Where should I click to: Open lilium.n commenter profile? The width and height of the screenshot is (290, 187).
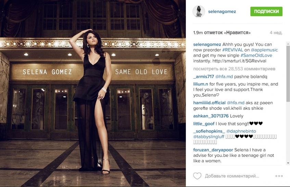[x=201, y=84]
